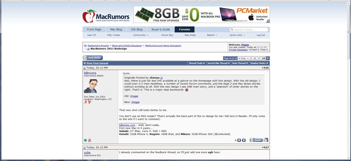Click killmoms' Yahoo messenger icon

(x=89, y=102)
